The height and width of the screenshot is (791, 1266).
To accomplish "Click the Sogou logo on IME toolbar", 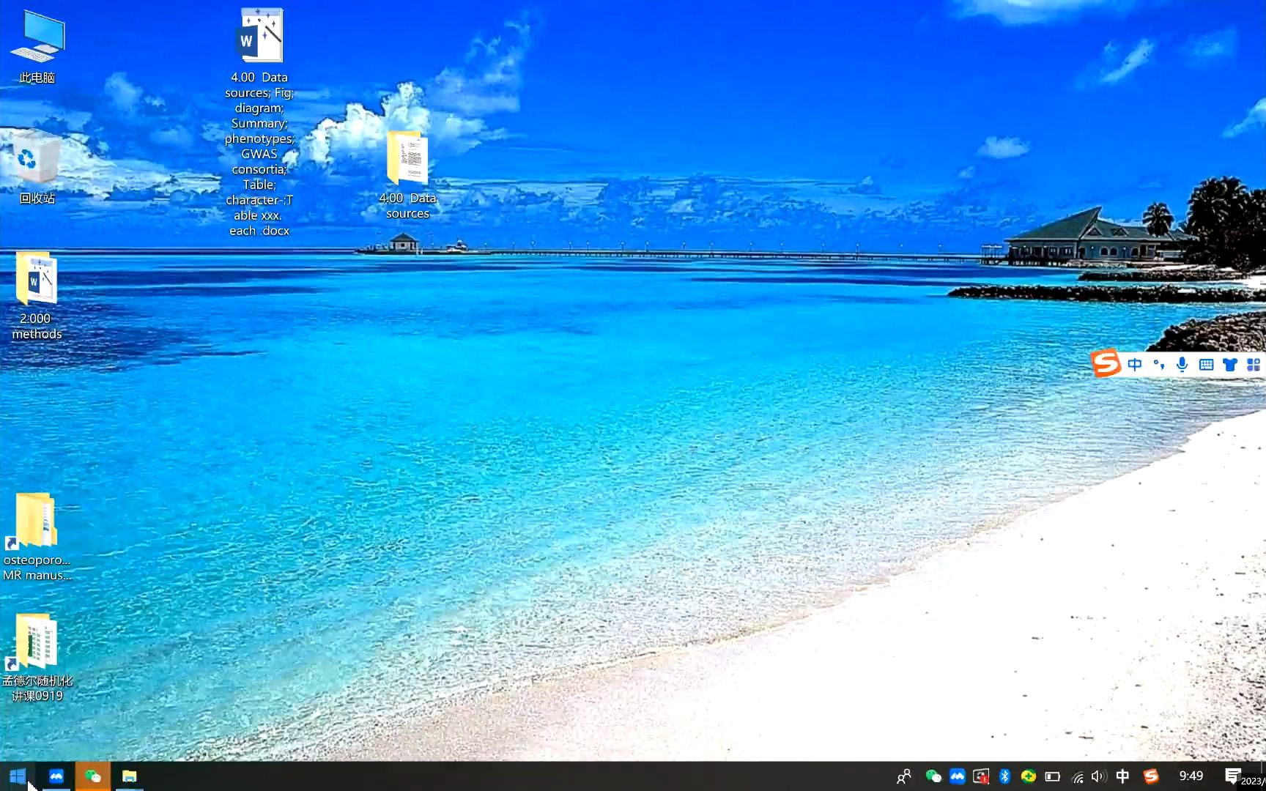I will tap(1106, 363).
